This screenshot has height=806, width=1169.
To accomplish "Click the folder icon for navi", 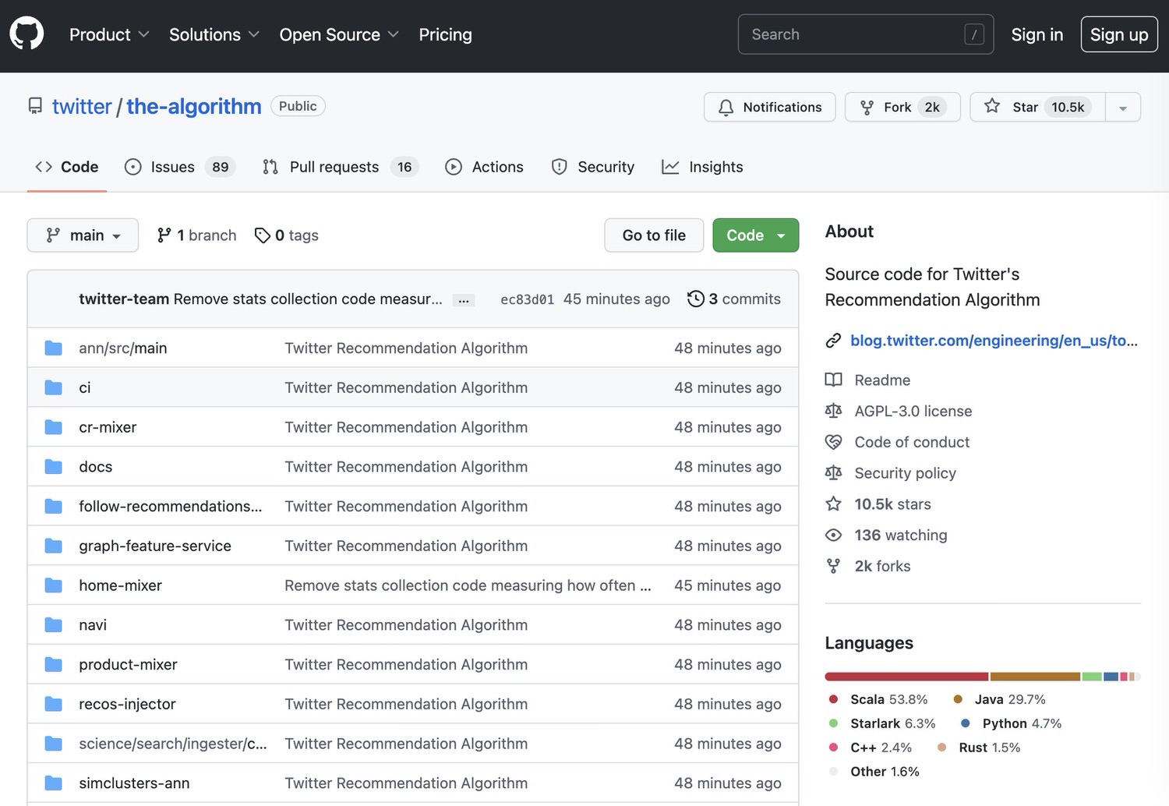I will point(53,625).
